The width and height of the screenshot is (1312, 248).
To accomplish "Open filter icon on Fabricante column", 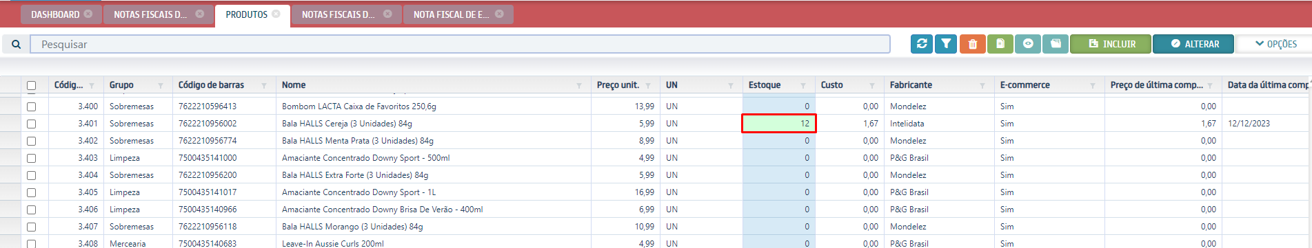I will click(982, 86).
